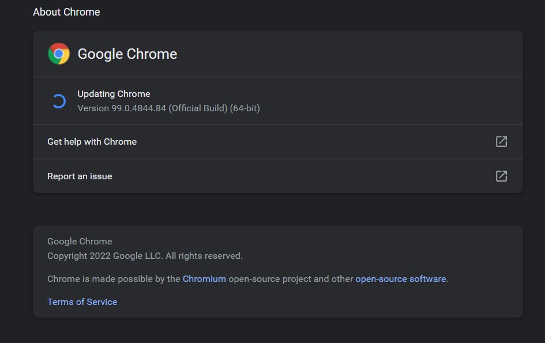Click the Google Chrome logo icon
The width and height of the screenshot is (545, 343).
click(58, 54)
